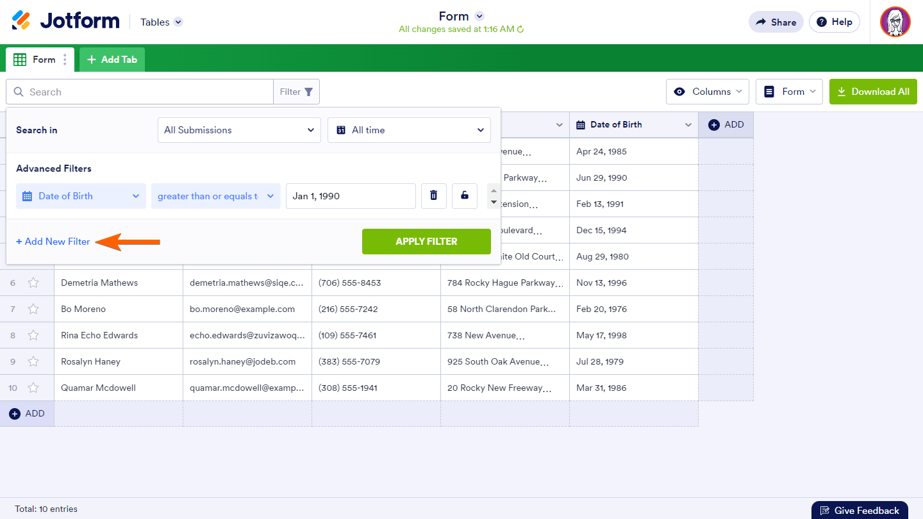Open Form tab options menu
923x519 pixels.
[65, 60]
